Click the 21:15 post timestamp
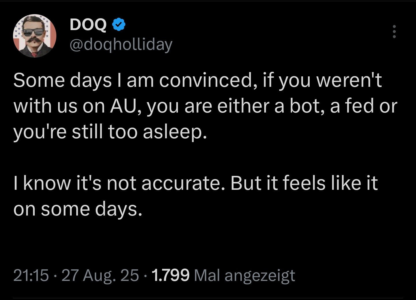Image resolution: width=416 pixels, height=300 pixels. pyautogui.click(x=31, y=275)
